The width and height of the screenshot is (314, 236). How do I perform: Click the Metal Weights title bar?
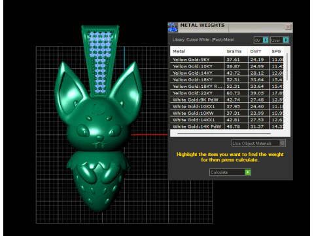click(x=231, y=27)
